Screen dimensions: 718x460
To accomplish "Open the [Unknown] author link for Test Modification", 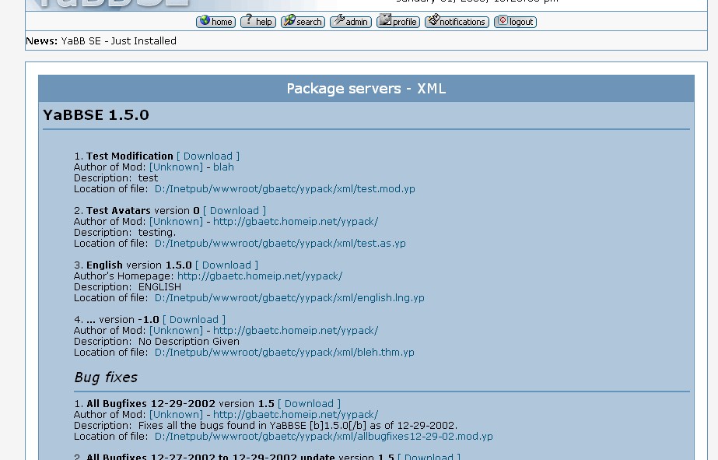I will coord(176,167).
